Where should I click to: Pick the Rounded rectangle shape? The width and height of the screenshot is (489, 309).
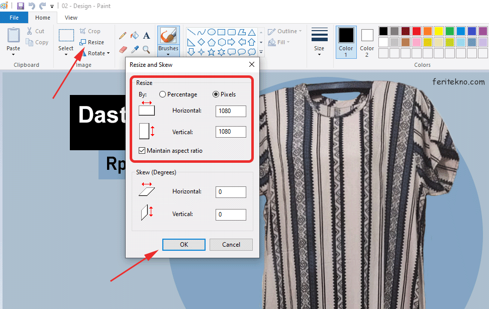click(231, 32)
